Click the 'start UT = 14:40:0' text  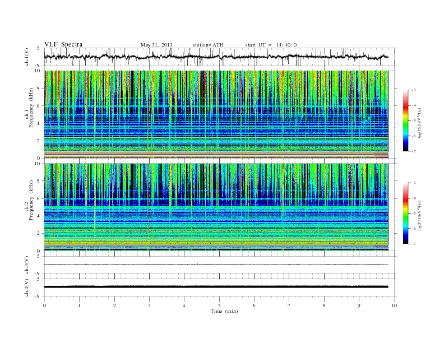pyautogui.click(x=271, y=45)
